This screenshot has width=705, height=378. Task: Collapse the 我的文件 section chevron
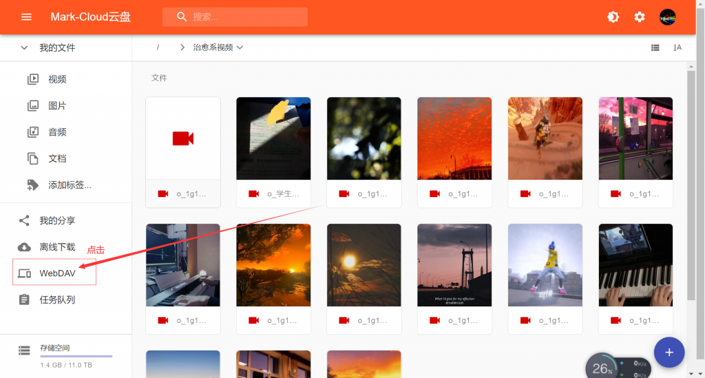(x=24, y=48)
